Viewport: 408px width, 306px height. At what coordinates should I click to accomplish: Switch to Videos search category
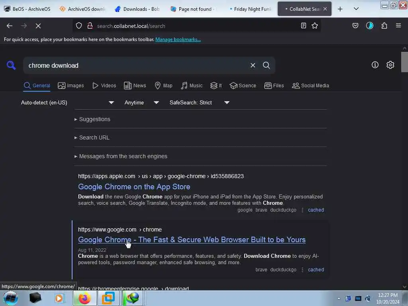[x=104, y=86]
